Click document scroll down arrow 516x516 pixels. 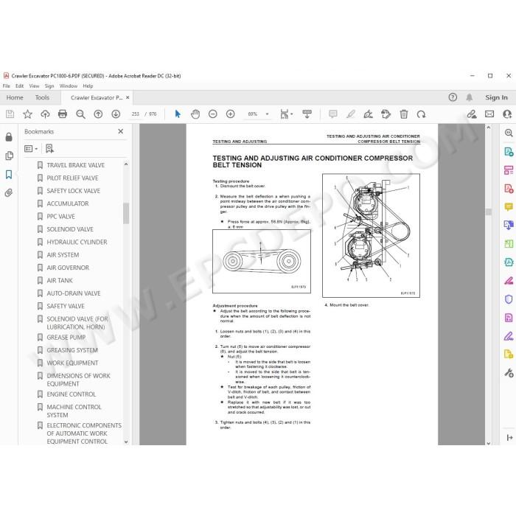[x=489, y=443]
